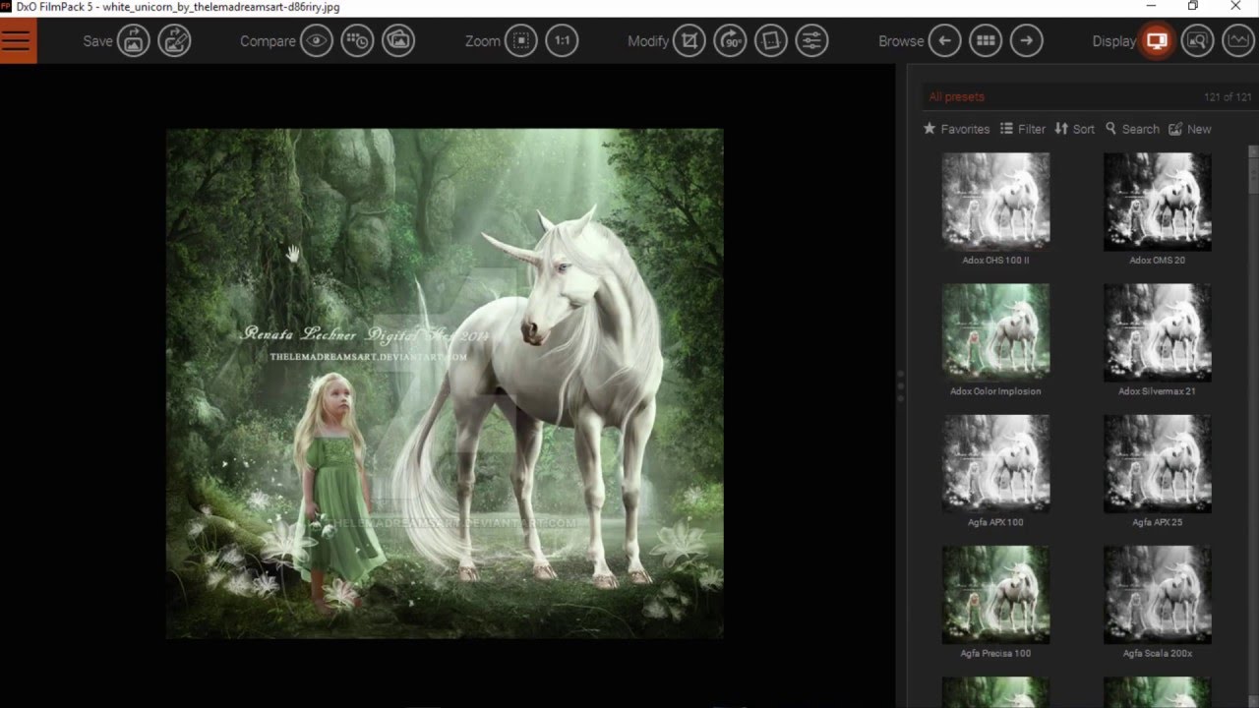
Task: Apply the Agfa Scala 200x preset
Action: [x=1157, y=601]
